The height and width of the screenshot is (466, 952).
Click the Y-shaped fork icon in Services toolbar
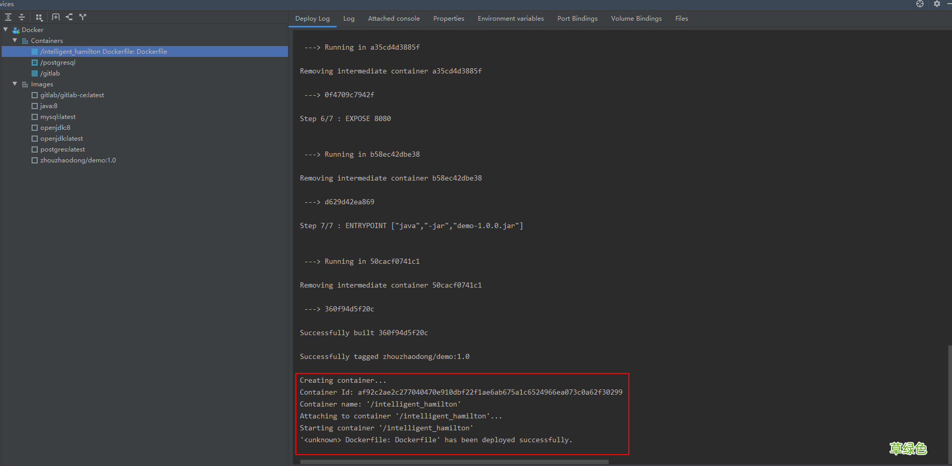[x=83, y=17]
